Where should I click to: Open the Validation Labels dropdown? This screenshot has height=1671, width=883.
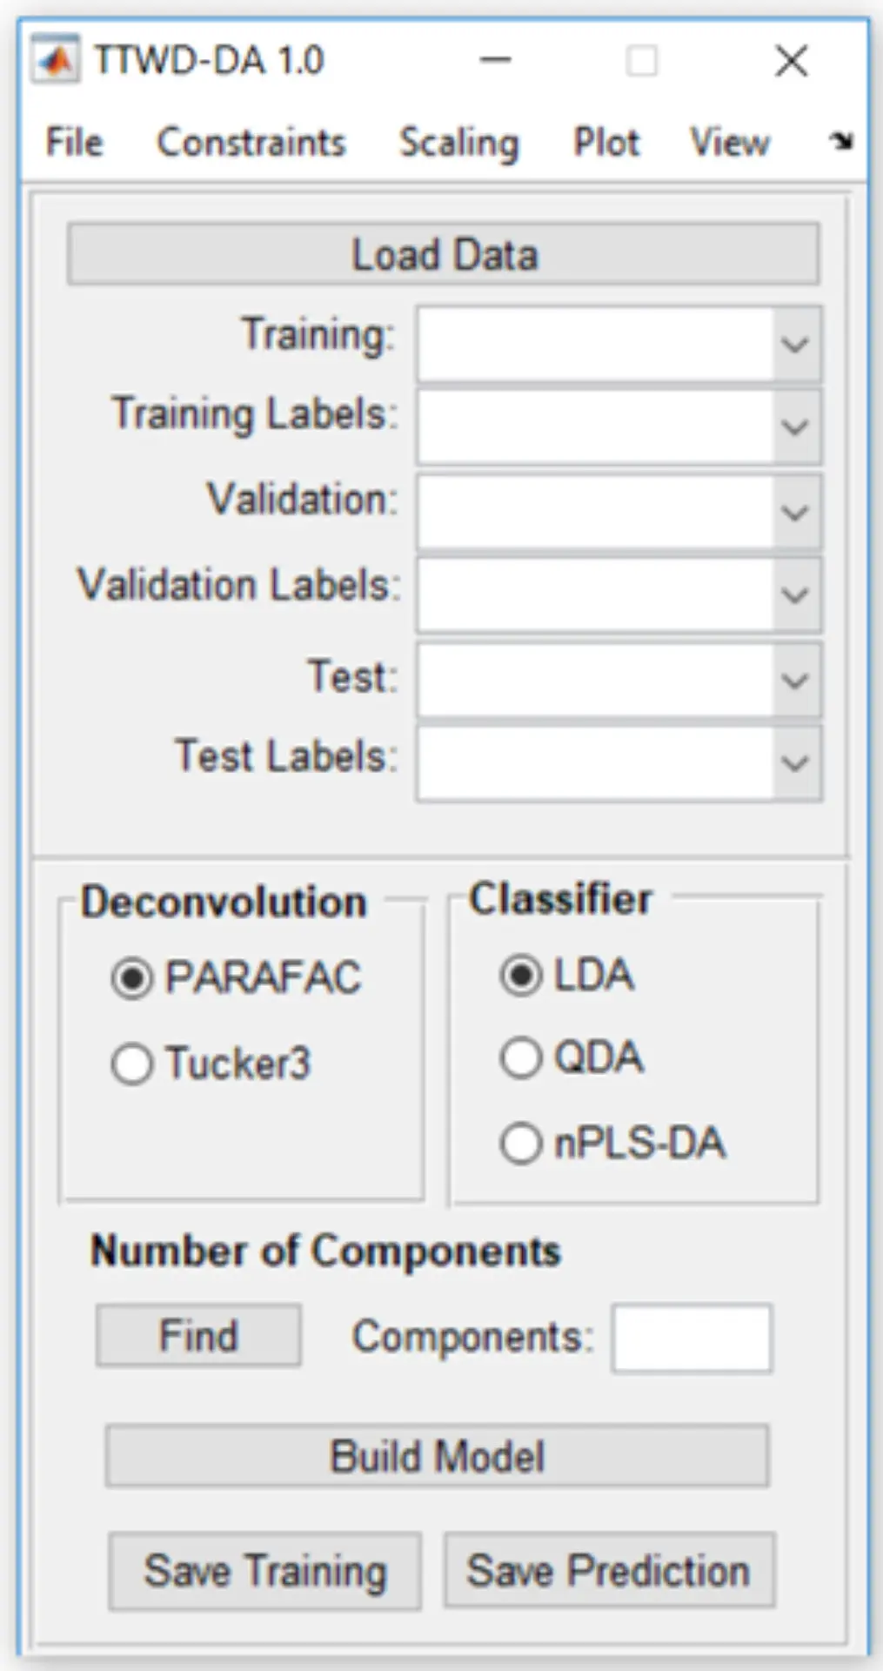pyautogui.click(x=795, y=595)
